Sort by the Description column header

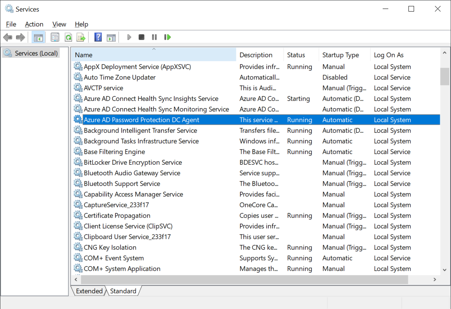coord(260,55)
